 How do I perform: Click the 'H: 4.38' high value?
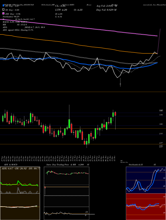[59, 14]
